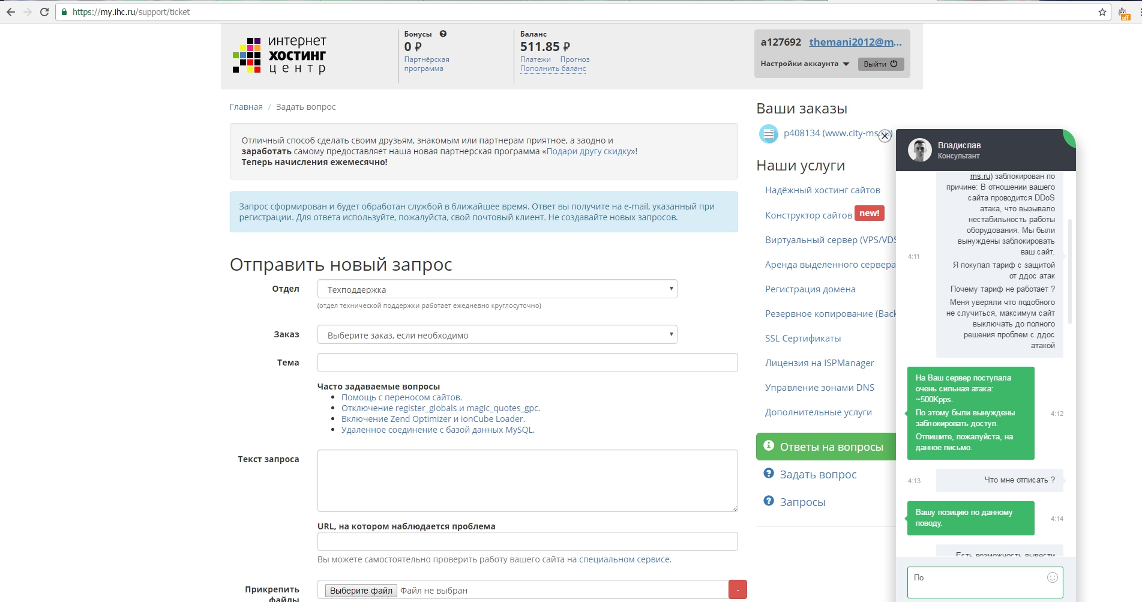Screen dimensions: 1142x602
Task: Click the Выберите файл button
Action: tap(361, 591)
